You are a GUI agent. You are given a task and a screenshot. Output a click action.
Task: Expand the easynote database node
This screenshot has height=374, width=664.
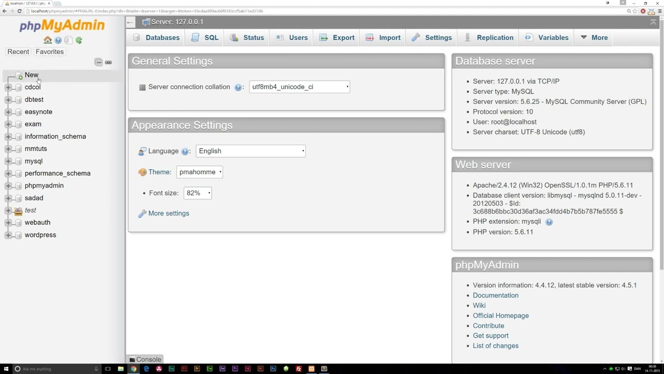[x=8, y=112]
